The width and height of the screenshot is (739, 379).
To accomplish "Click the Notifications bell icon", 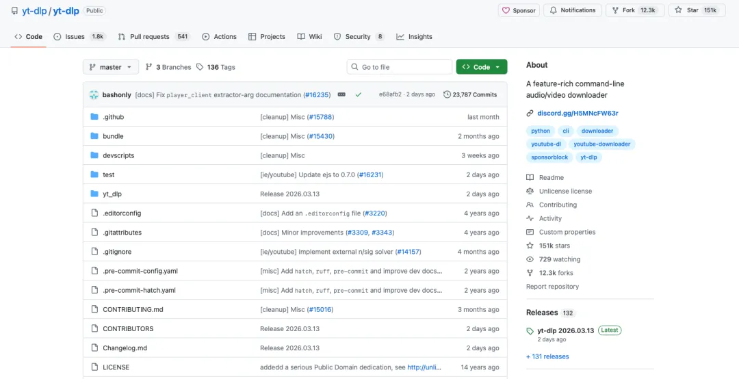I will (554, 10).
